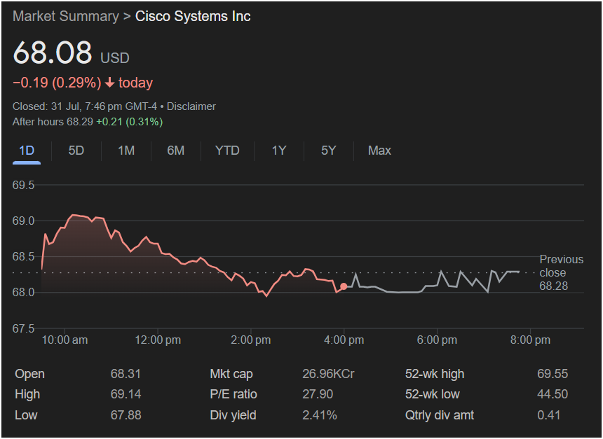This screenshot has width=603, height=439.
Task: Click the −0.19 (0.29%) change text
Action: point(57,83)
